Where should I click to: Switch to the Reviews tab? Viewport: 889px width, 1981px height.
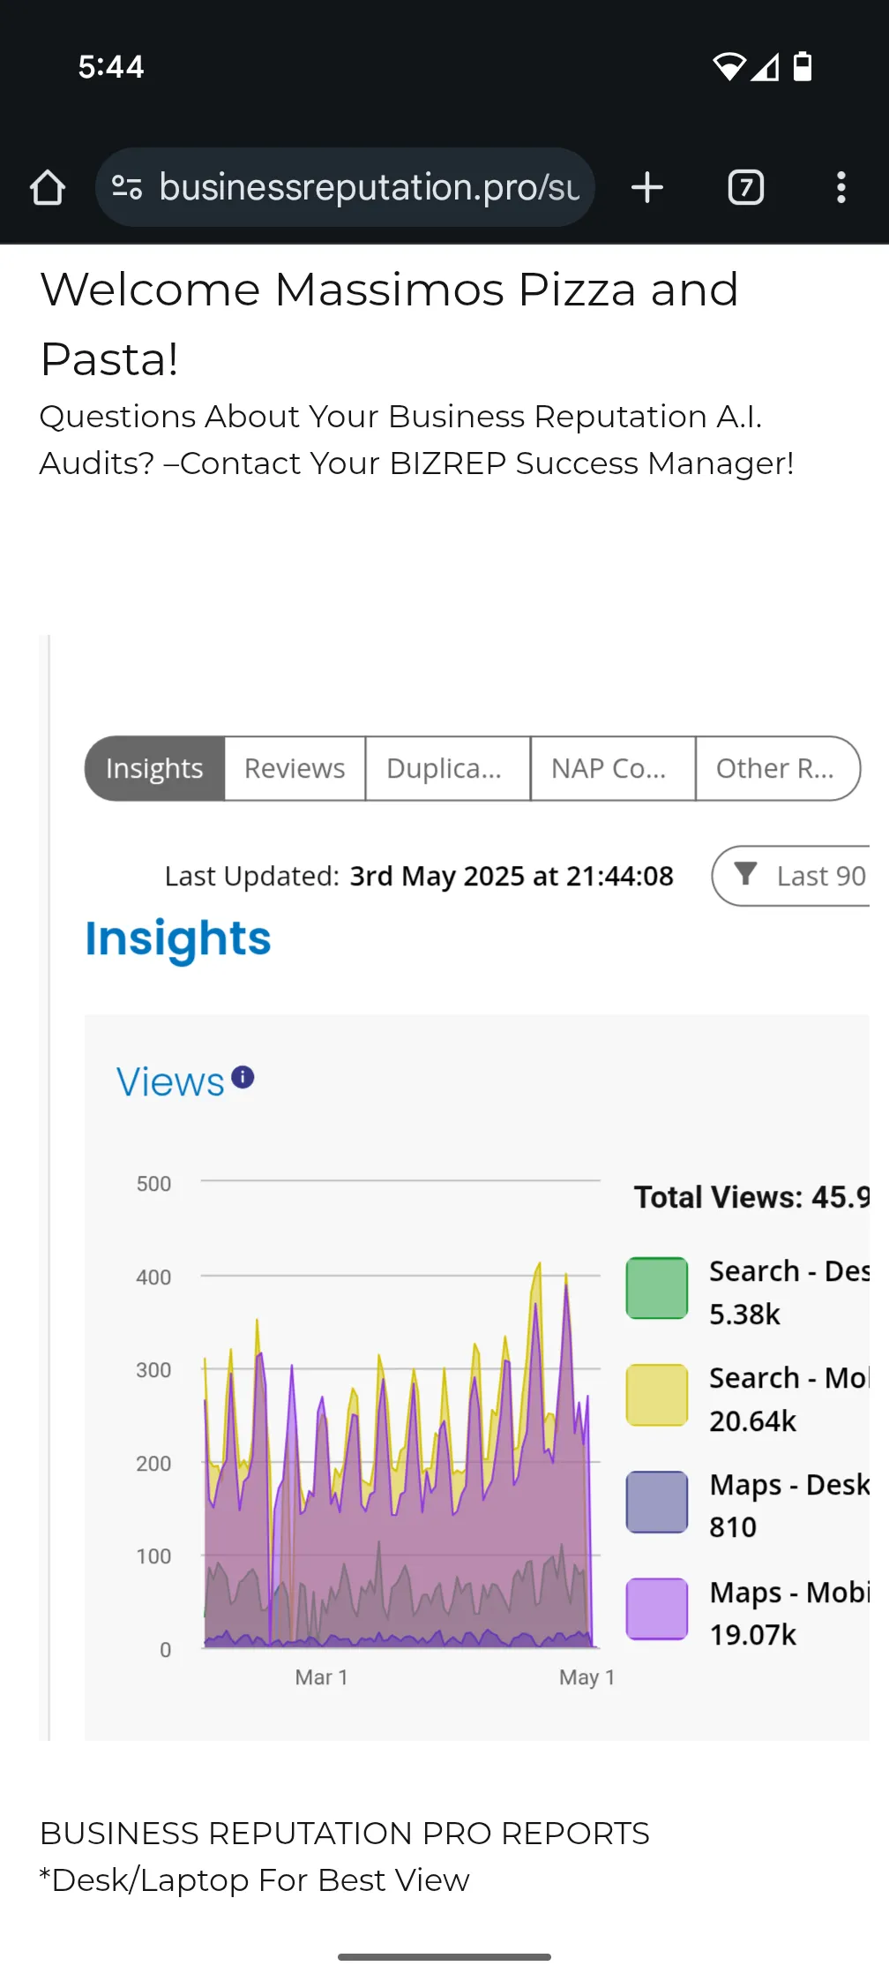(295, 768)
